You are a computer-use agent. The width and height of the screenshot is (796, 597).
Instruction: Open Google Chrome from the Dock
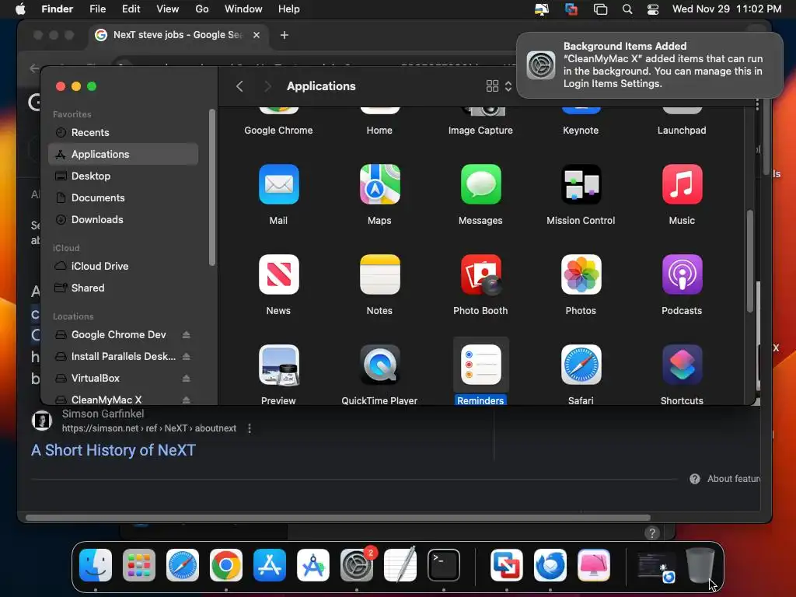tap(226, 565)
